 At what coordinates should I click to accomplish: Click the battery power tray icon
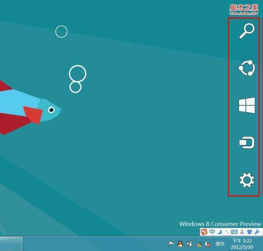(189, 244)
